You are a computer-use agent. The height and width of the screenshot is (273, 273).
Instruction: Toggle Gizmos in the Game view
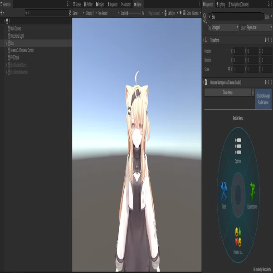click(x=195, y=13)
